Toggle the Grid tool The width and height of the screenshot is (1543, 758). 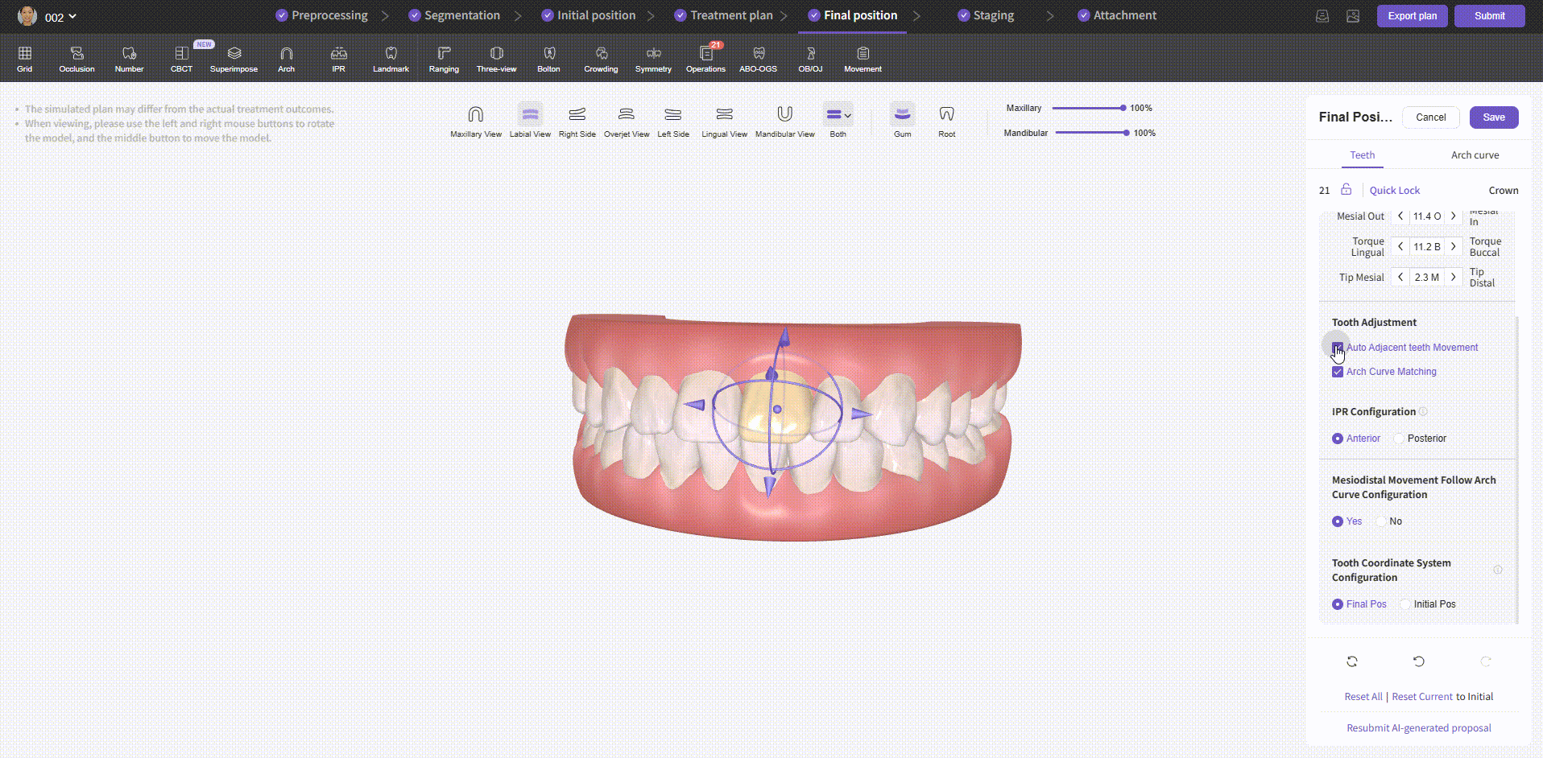coord(25,59)
